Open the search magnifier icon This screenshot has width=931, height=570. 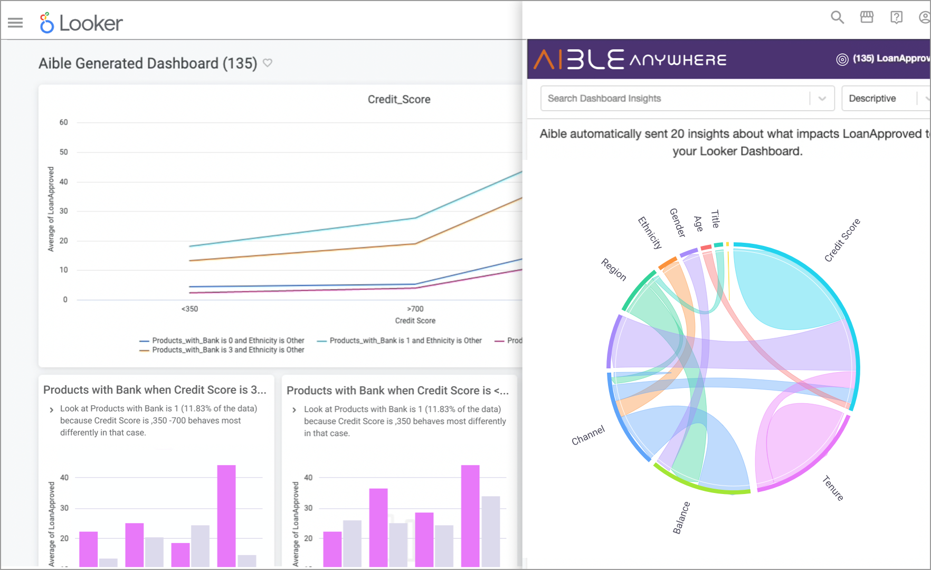click(x=837, y=17)
